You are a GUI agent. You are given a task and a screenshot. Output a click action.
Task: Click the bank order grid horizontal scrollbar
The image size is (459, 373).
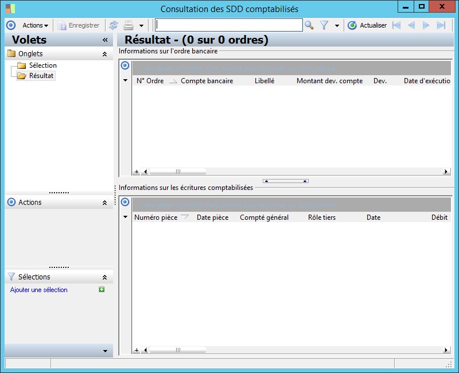pos(295,172)
